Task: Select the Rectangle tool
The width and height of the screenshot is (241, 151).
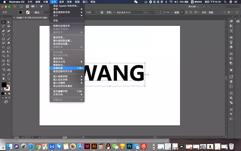Action: tap(4, 39)
